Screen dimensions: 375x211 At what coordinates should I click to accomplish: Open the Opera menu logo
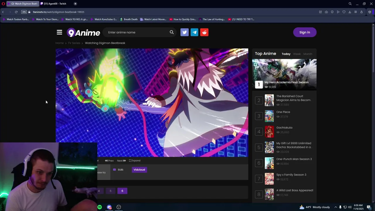coord(3,4)
